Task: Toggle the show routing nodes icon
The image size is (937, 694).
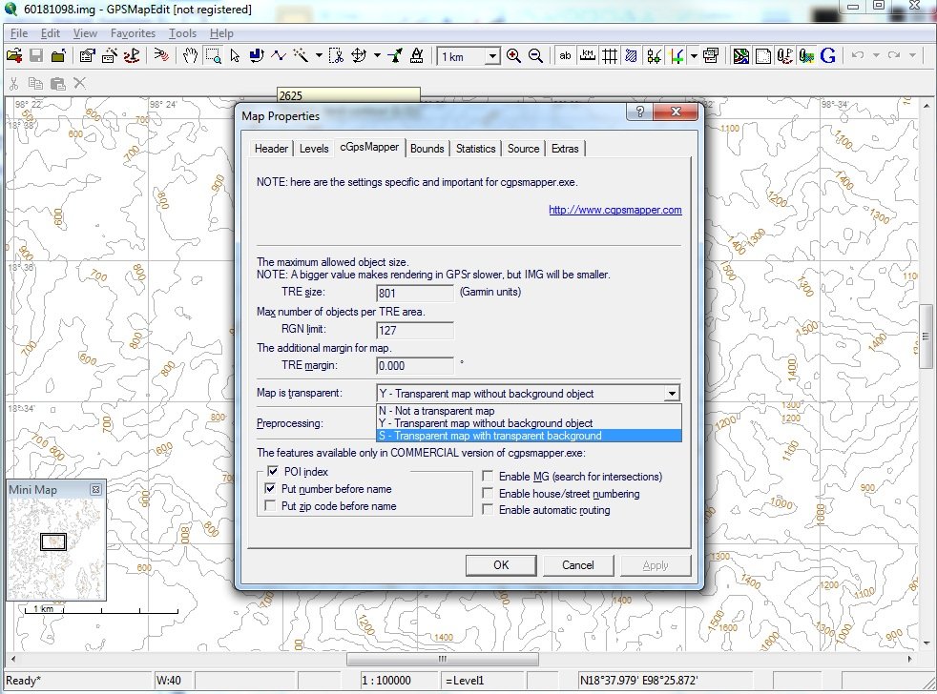Action: [654, 56]
